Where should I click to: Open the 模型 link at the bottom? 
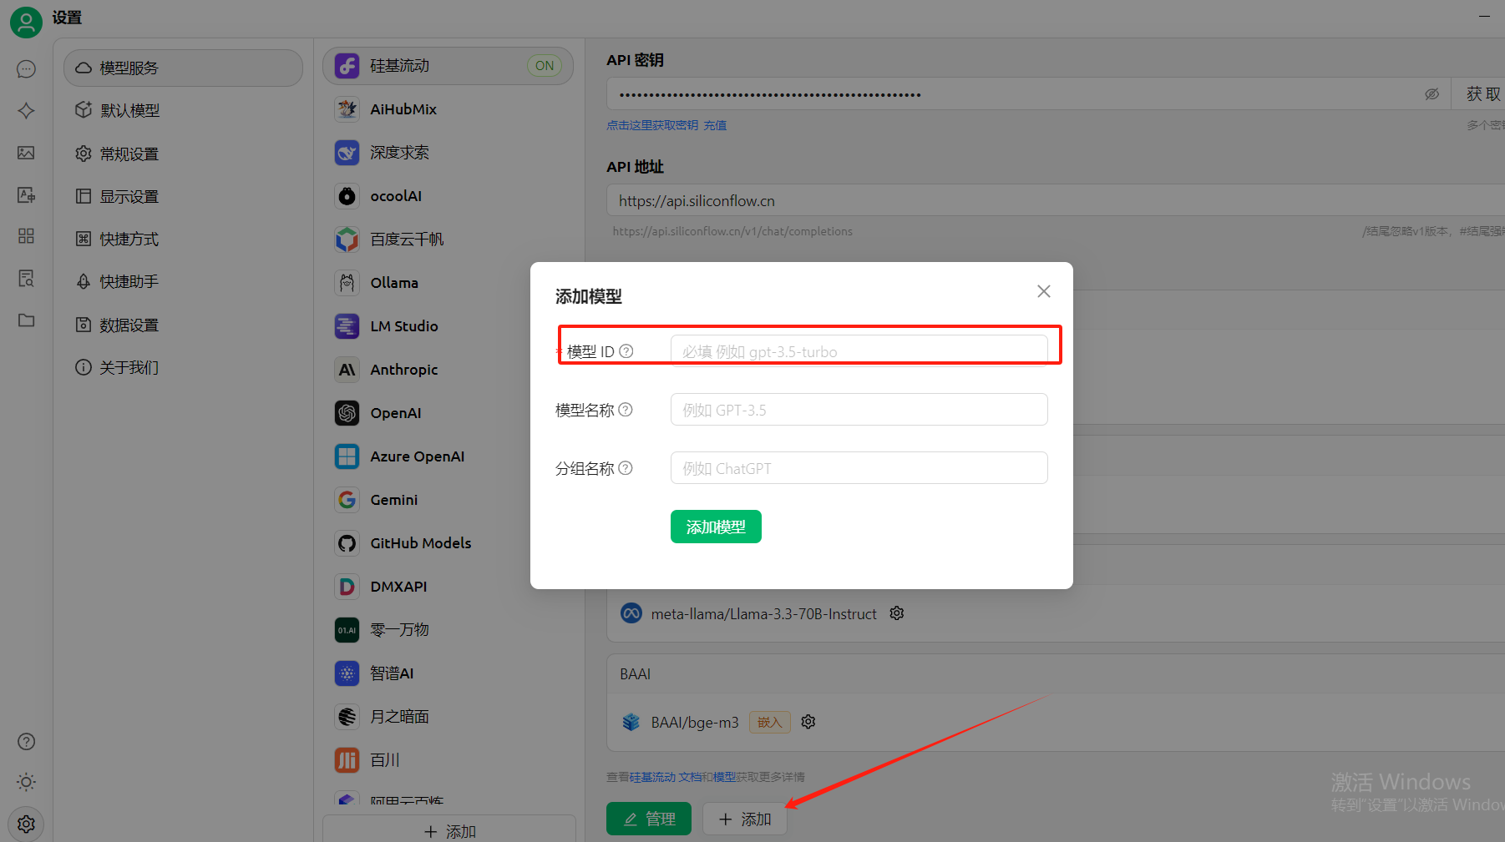(724, 777)
